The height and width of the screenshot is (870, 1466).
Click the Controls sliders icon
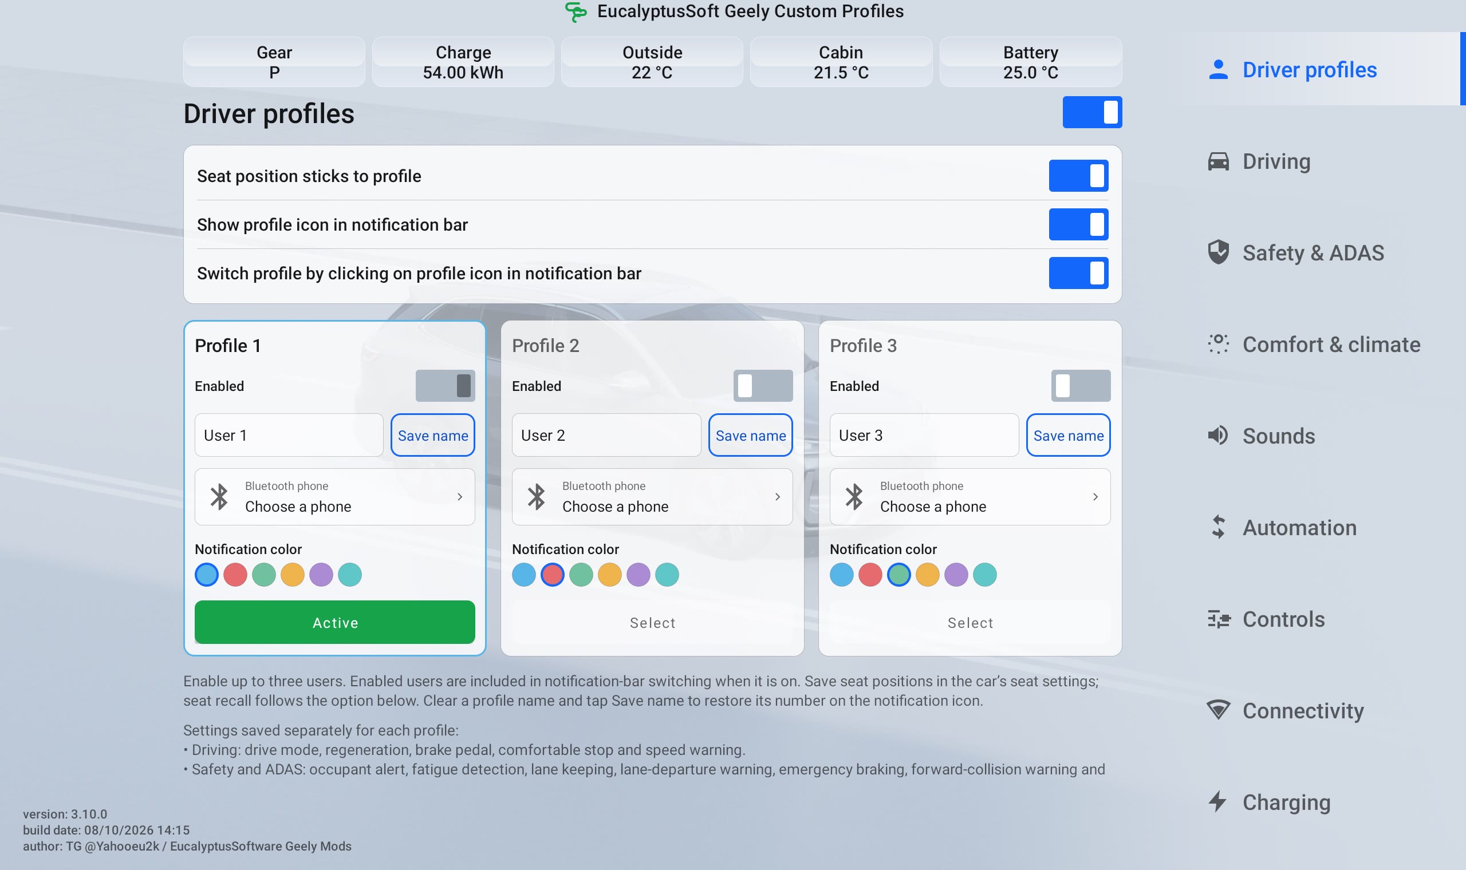click(1218, 619)
